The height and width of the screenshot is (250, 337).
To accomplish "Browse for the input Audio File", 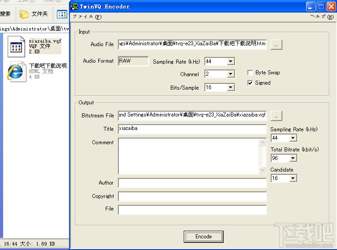I will point(277,44).
